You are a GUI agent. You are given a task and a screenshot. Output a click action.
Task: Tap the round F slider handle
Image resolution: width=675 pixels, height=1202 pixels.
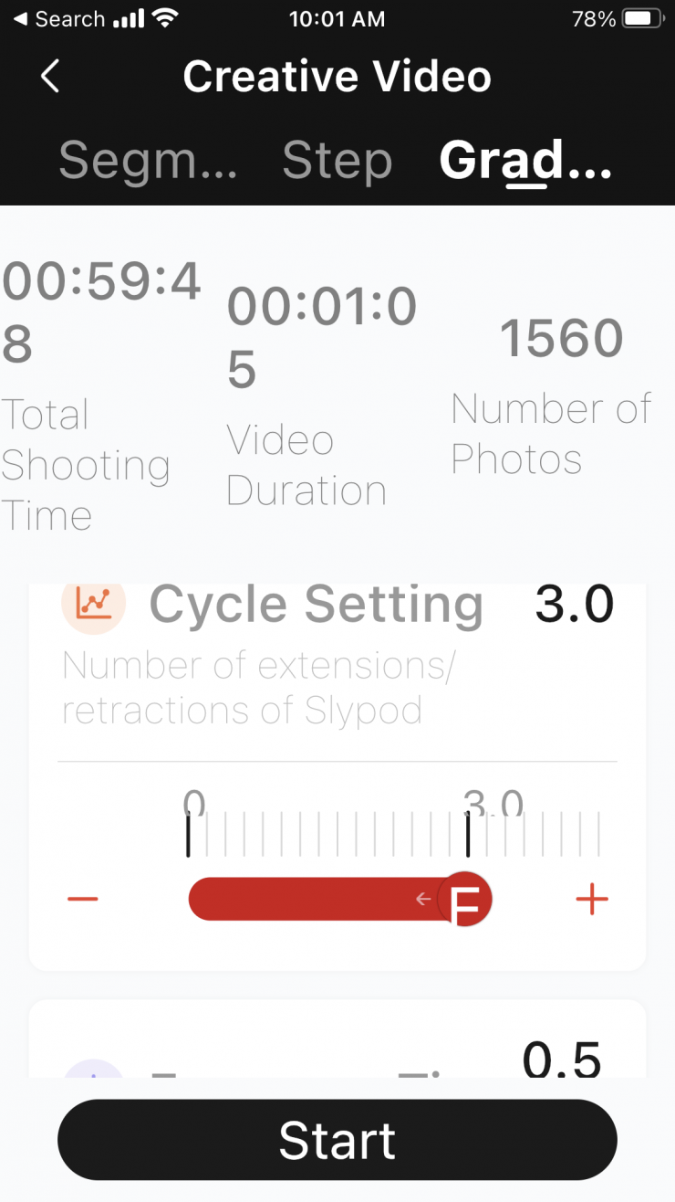464,900
